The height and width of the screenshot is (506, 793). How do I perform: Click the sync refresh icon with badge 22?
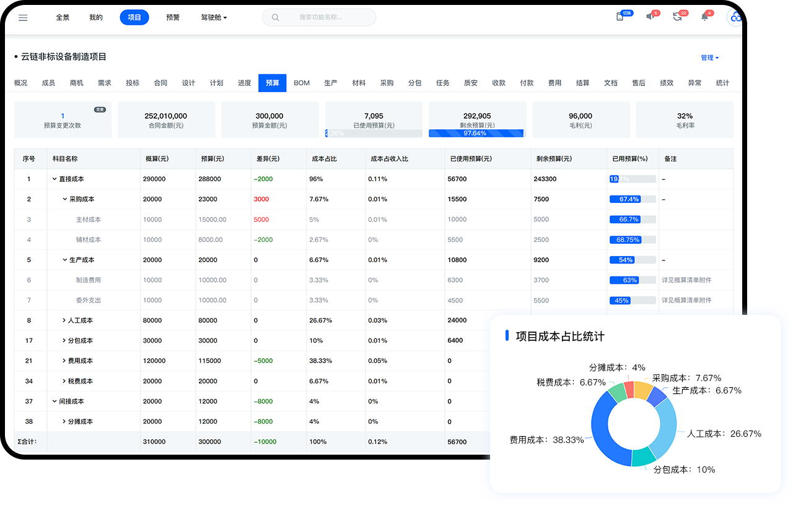pos(677,17)
